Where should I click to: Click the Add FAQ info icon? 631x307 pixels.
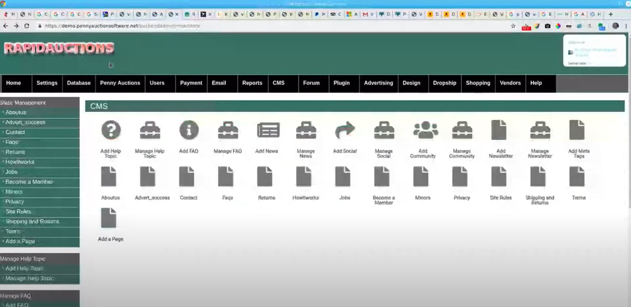[x=189, y=130]
